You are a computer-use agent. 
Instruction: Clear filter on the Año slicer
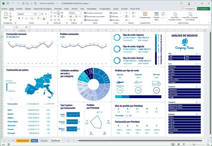(199, 54)
